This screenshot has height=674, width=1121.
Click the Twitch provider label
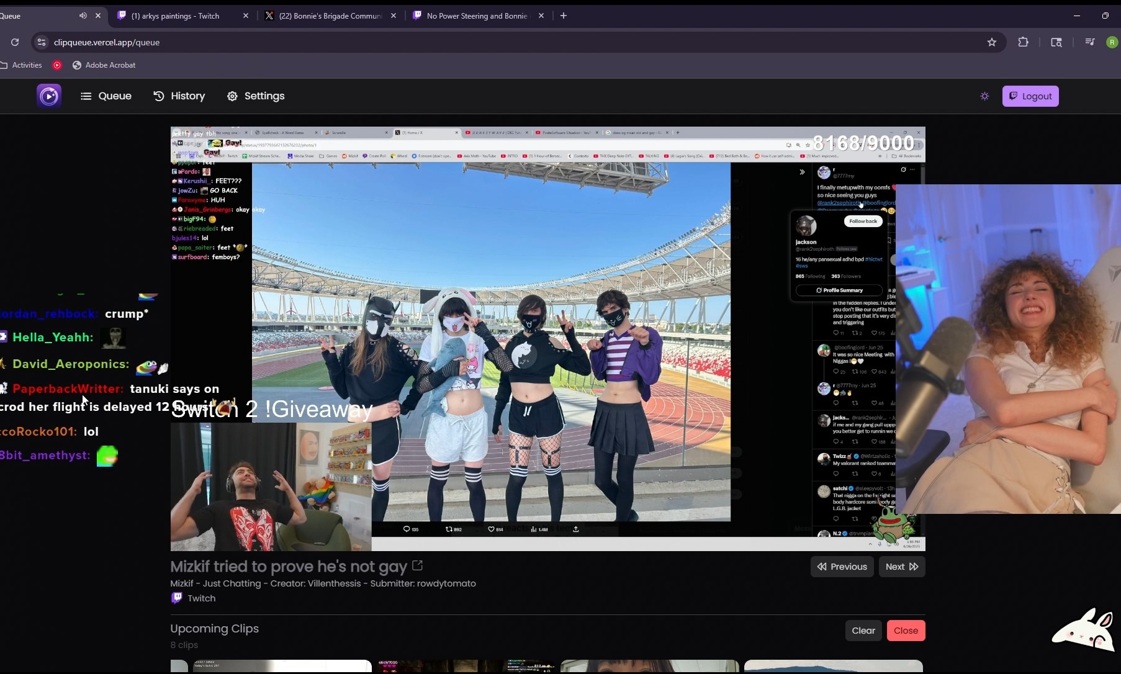pos(202,598)
